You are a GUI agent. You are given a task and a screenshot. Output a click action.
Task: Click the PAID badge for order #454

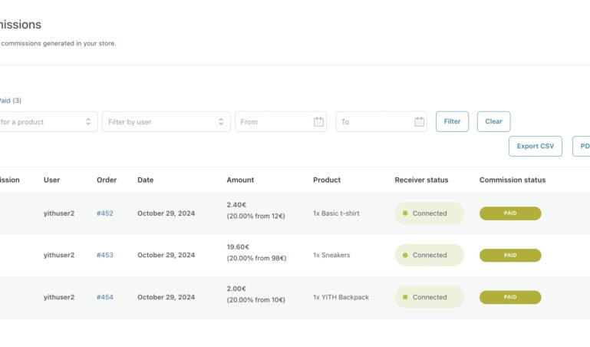509,297
